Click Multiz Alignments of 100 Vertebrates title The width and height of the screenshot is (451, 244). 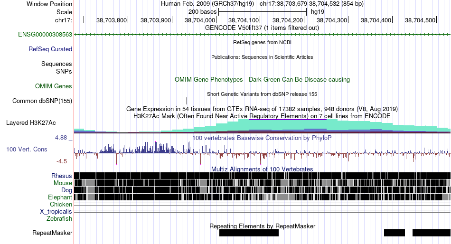tap(262, 169)
